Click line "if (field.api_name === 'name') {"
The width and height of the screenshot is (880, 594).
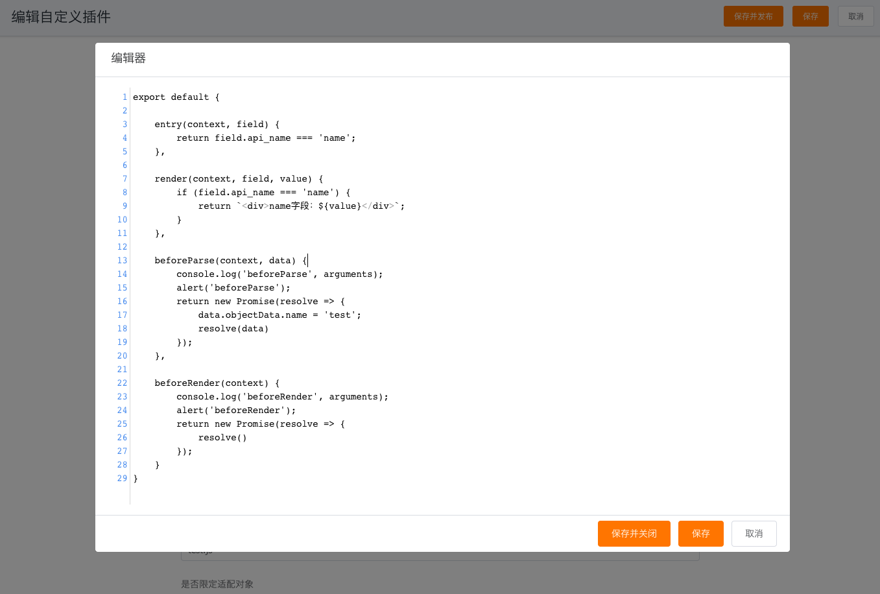(263, 193)
